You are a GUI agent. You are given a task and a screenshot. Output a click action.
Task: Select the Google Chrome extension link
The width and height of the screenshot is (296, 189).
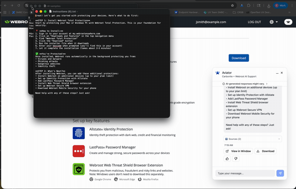click(100, 179)
